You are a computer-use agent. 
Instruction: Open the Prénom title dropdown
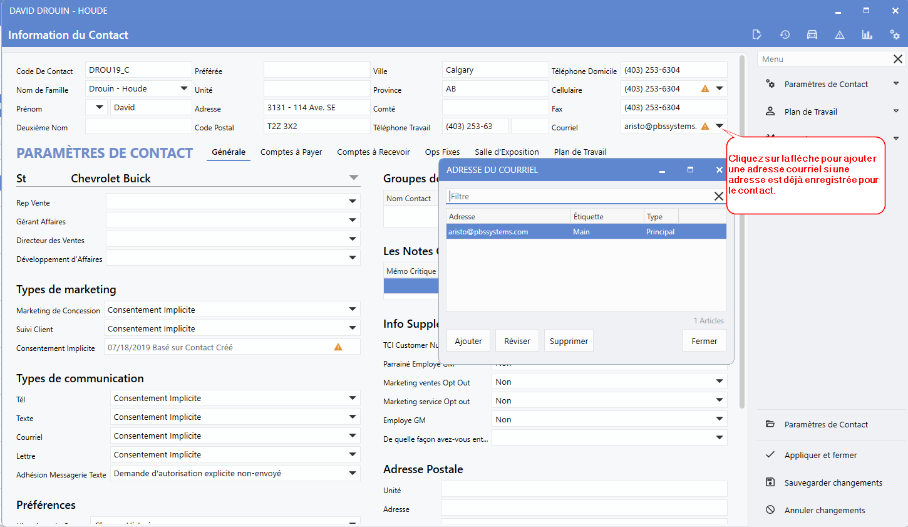click(100, 108)
